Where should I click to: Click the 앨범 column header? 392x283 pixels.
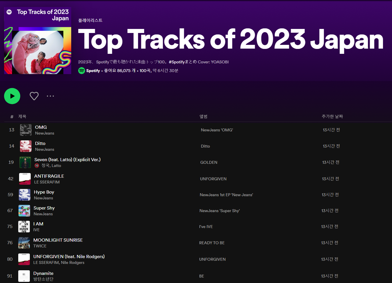click(203, 116)
